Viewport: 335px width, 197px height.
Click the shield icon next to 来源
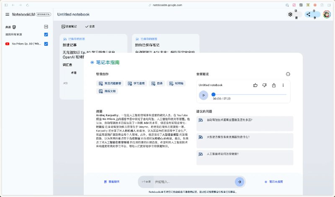click(14, 27)
